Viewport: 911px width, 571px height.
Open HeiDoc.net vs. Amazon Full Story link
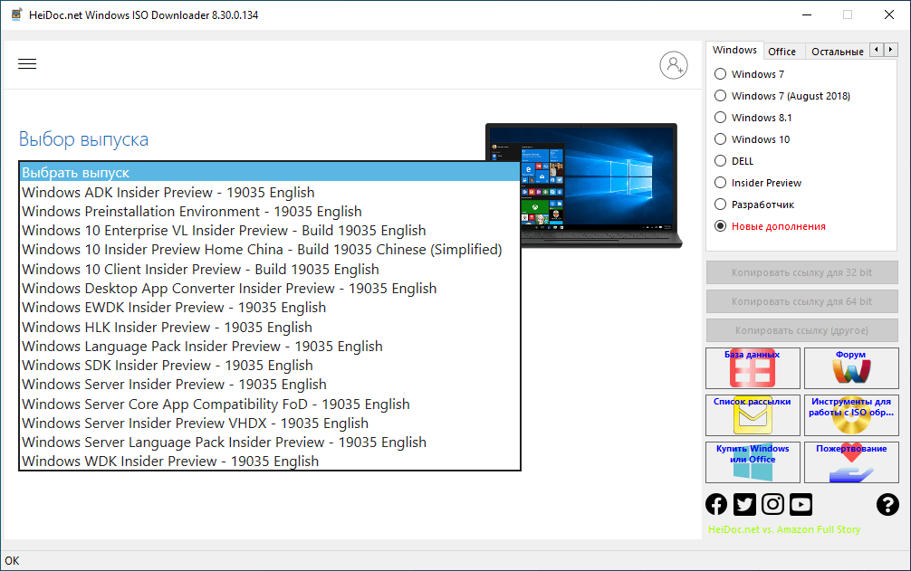point(783,529)
